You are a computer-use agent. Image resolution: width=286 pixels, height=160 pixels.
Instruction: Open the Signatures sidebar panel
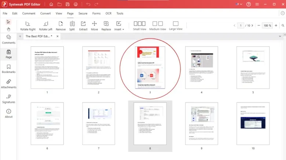[8, 98]
